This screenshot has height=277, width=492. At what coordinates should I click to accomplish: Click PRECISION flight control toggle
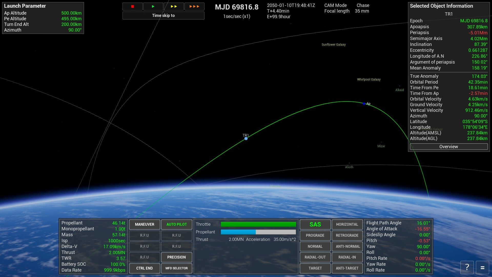[176, 257]
